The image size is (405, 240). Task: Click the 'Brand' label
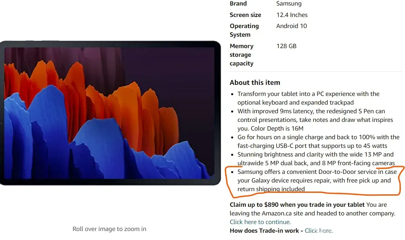tap(238, 3)
